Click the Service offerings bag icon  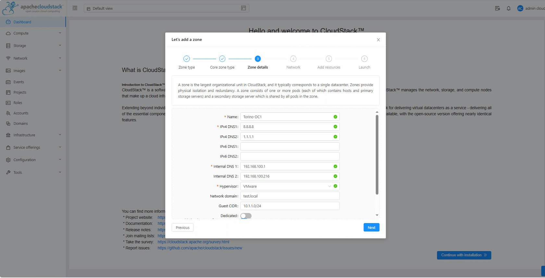pyautogui.click(x=8, y=147)
